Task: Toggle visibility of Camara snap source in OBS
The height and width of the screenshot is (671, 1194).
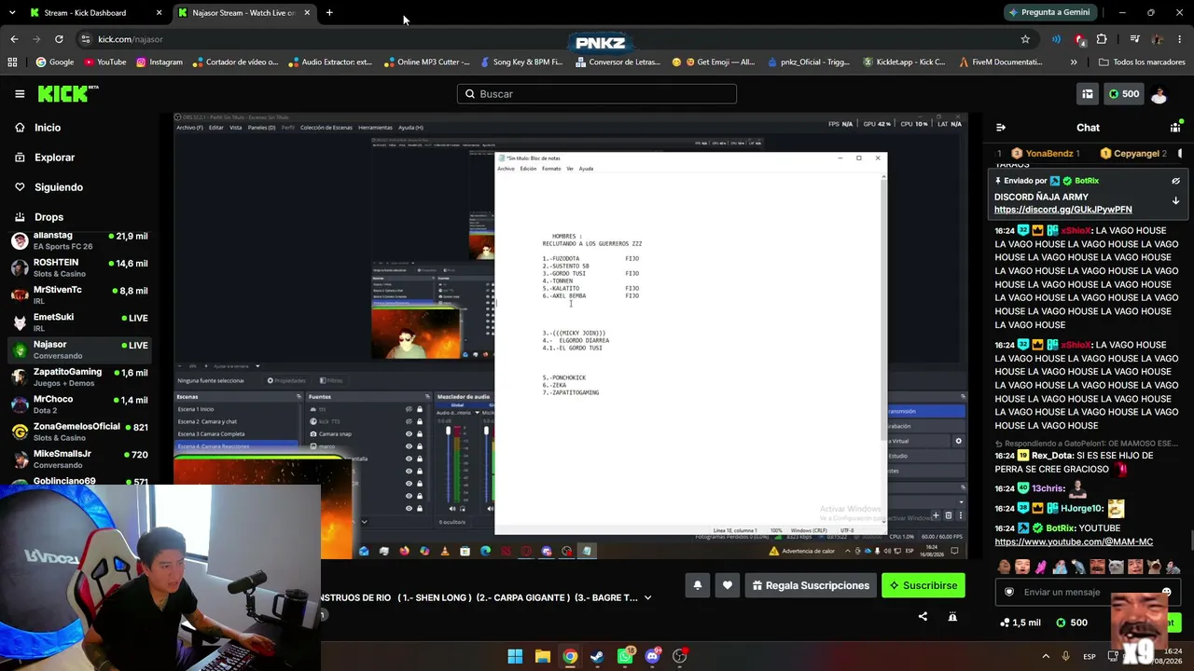Action: (409, 433)
